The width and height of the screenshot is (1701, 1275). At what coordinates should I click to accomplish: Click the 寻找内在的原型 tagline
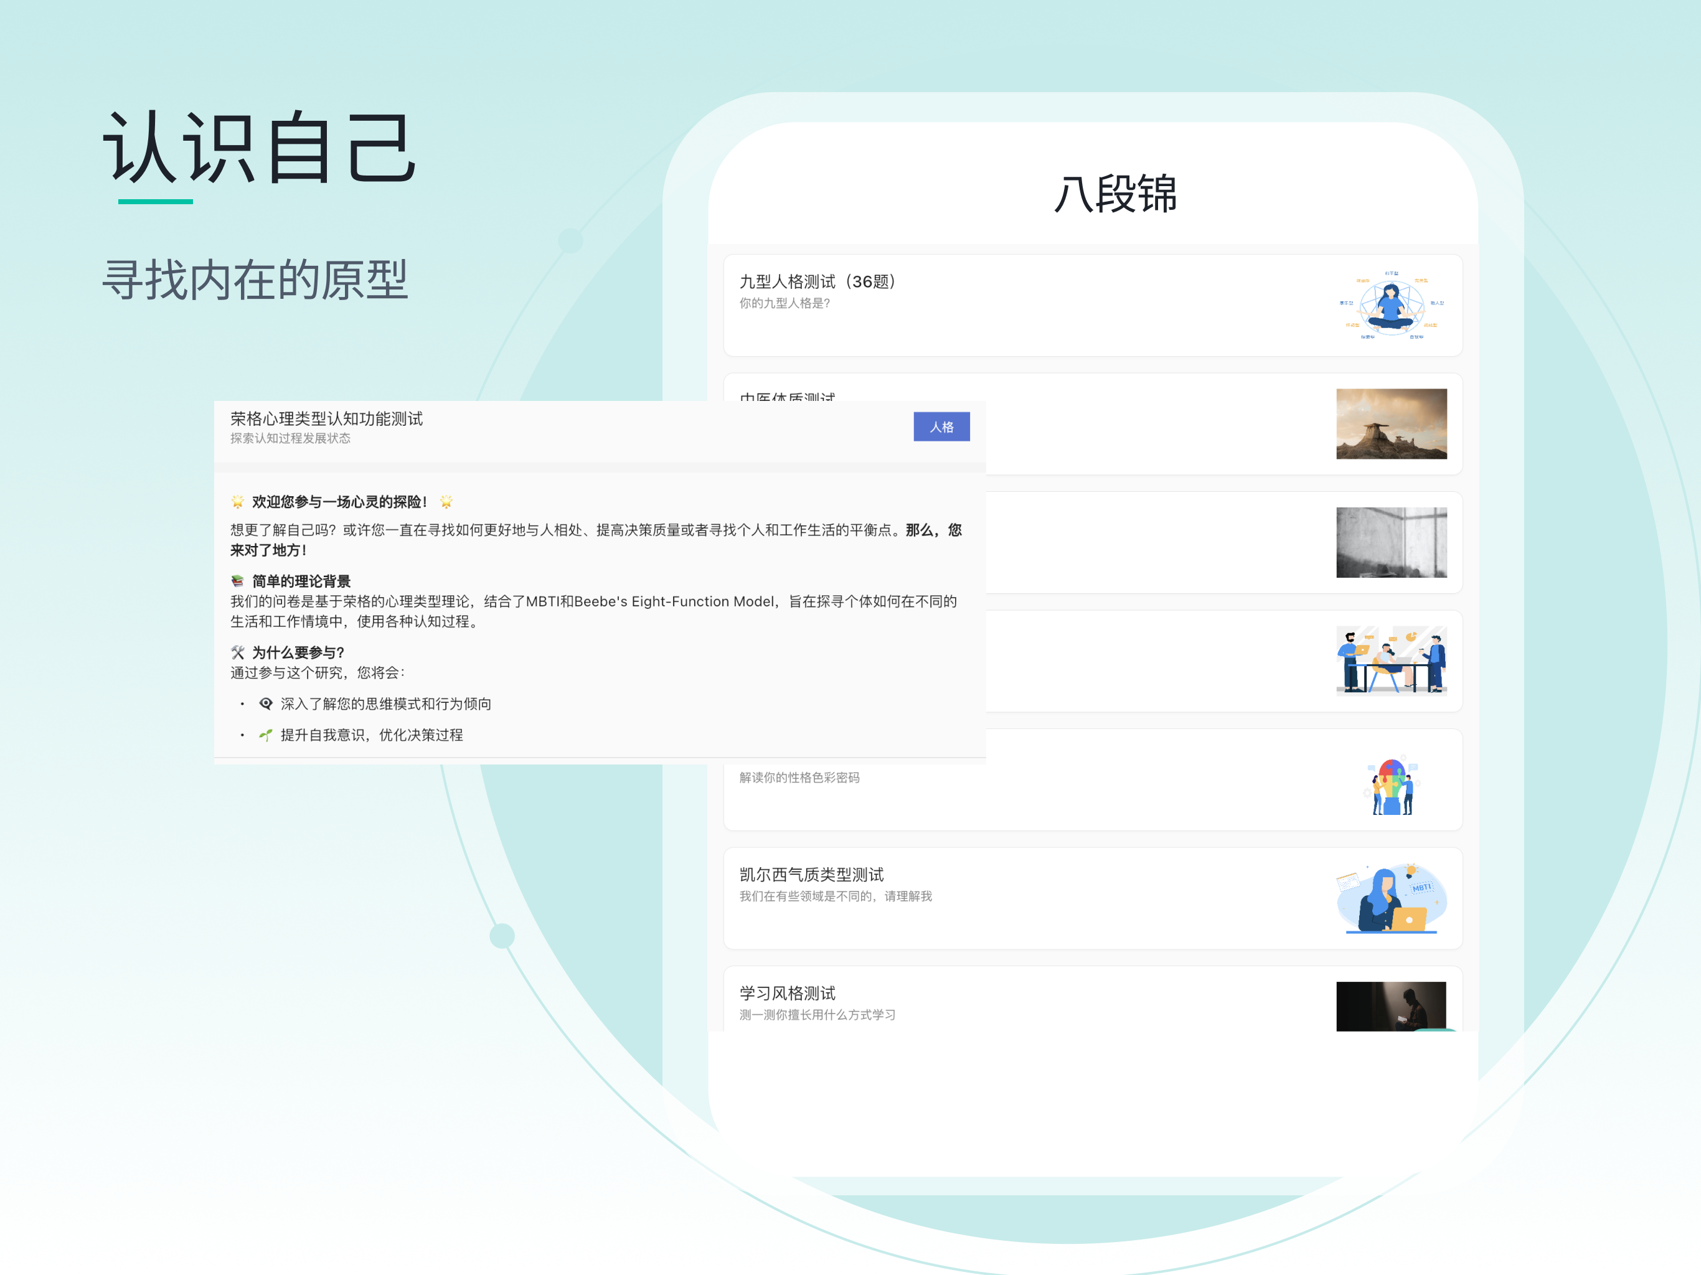tap(255, 279)
